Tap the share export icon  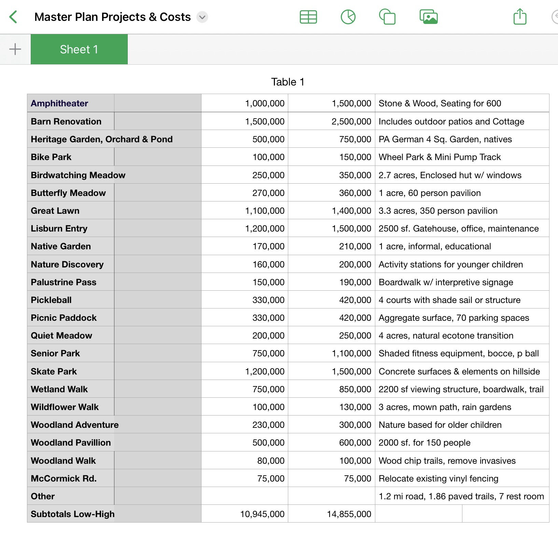[x=520, y=17]
